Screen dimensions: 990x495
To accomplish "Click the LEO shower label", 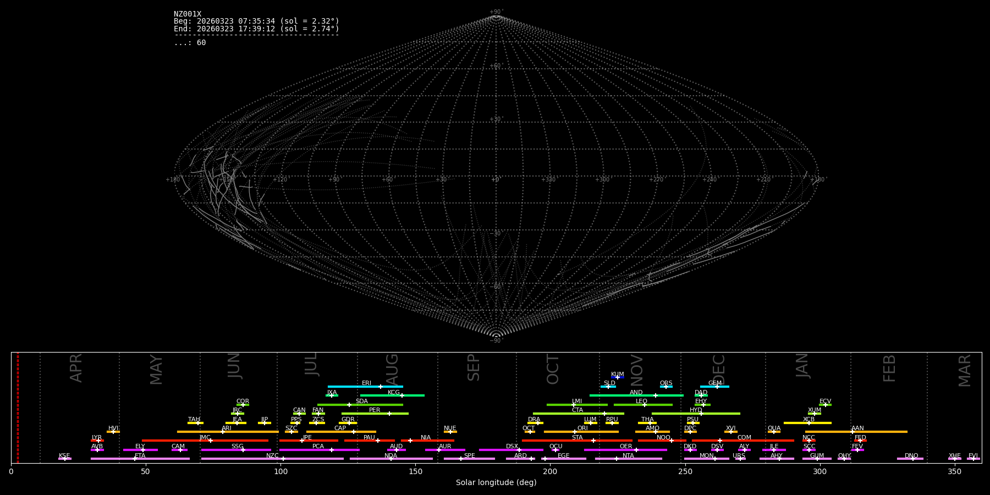I will click(642, 402).
